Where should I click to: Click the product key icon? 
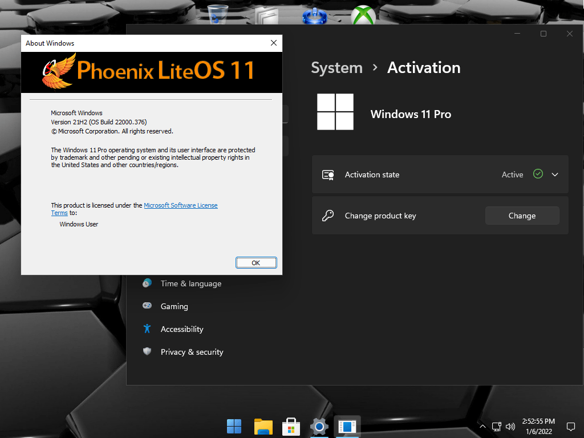pyautogui.click(x=328, y=216)
